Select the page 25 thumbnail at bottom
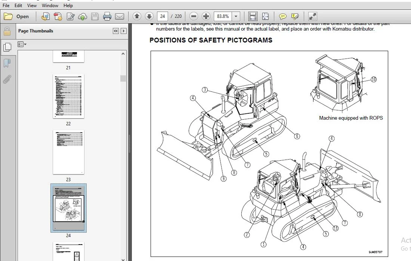 click(x=68, y=251)
